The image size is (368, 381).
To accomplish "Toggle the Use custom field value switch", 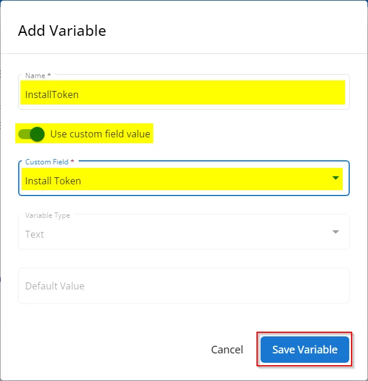I will coord(32,134).
